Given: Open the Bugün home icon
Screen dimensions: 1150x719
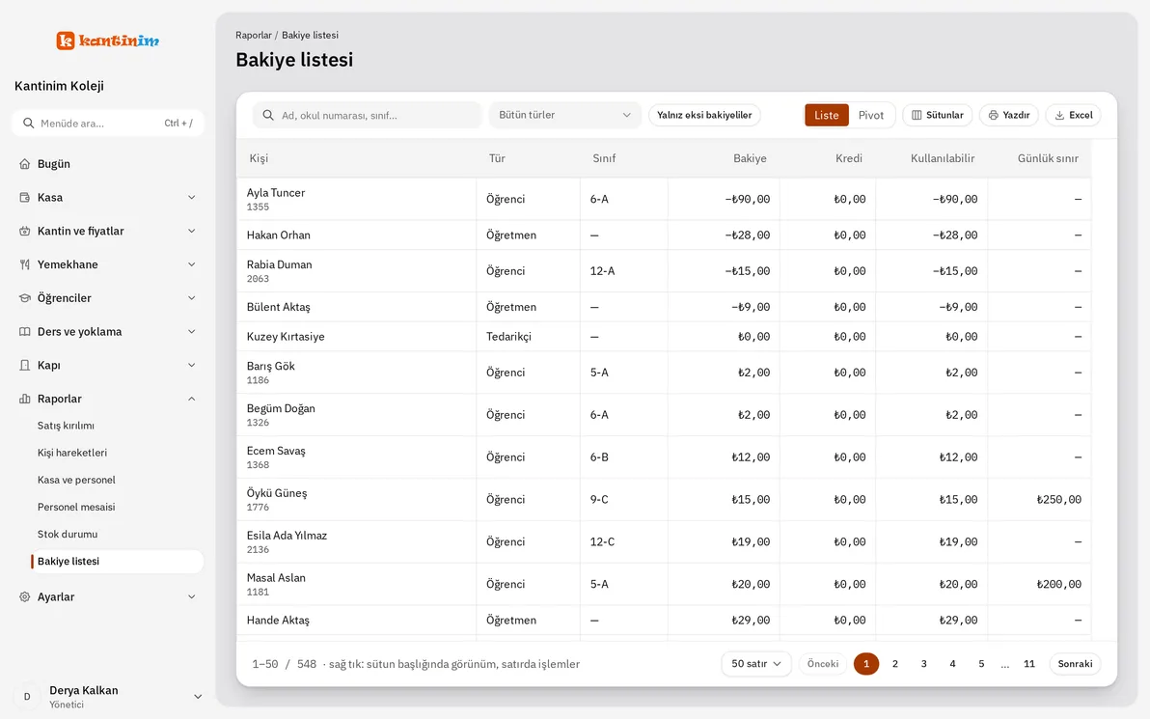Looking at the screenshot, I should click(25, 164).
